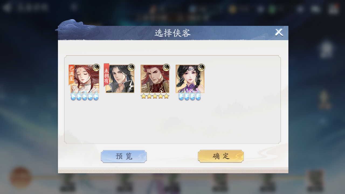Image resolution: width=345 pixels, height=194 pixels.
Task: Click yin-yang icon on the 已满星 hero
Action: [x=96, y=67]
